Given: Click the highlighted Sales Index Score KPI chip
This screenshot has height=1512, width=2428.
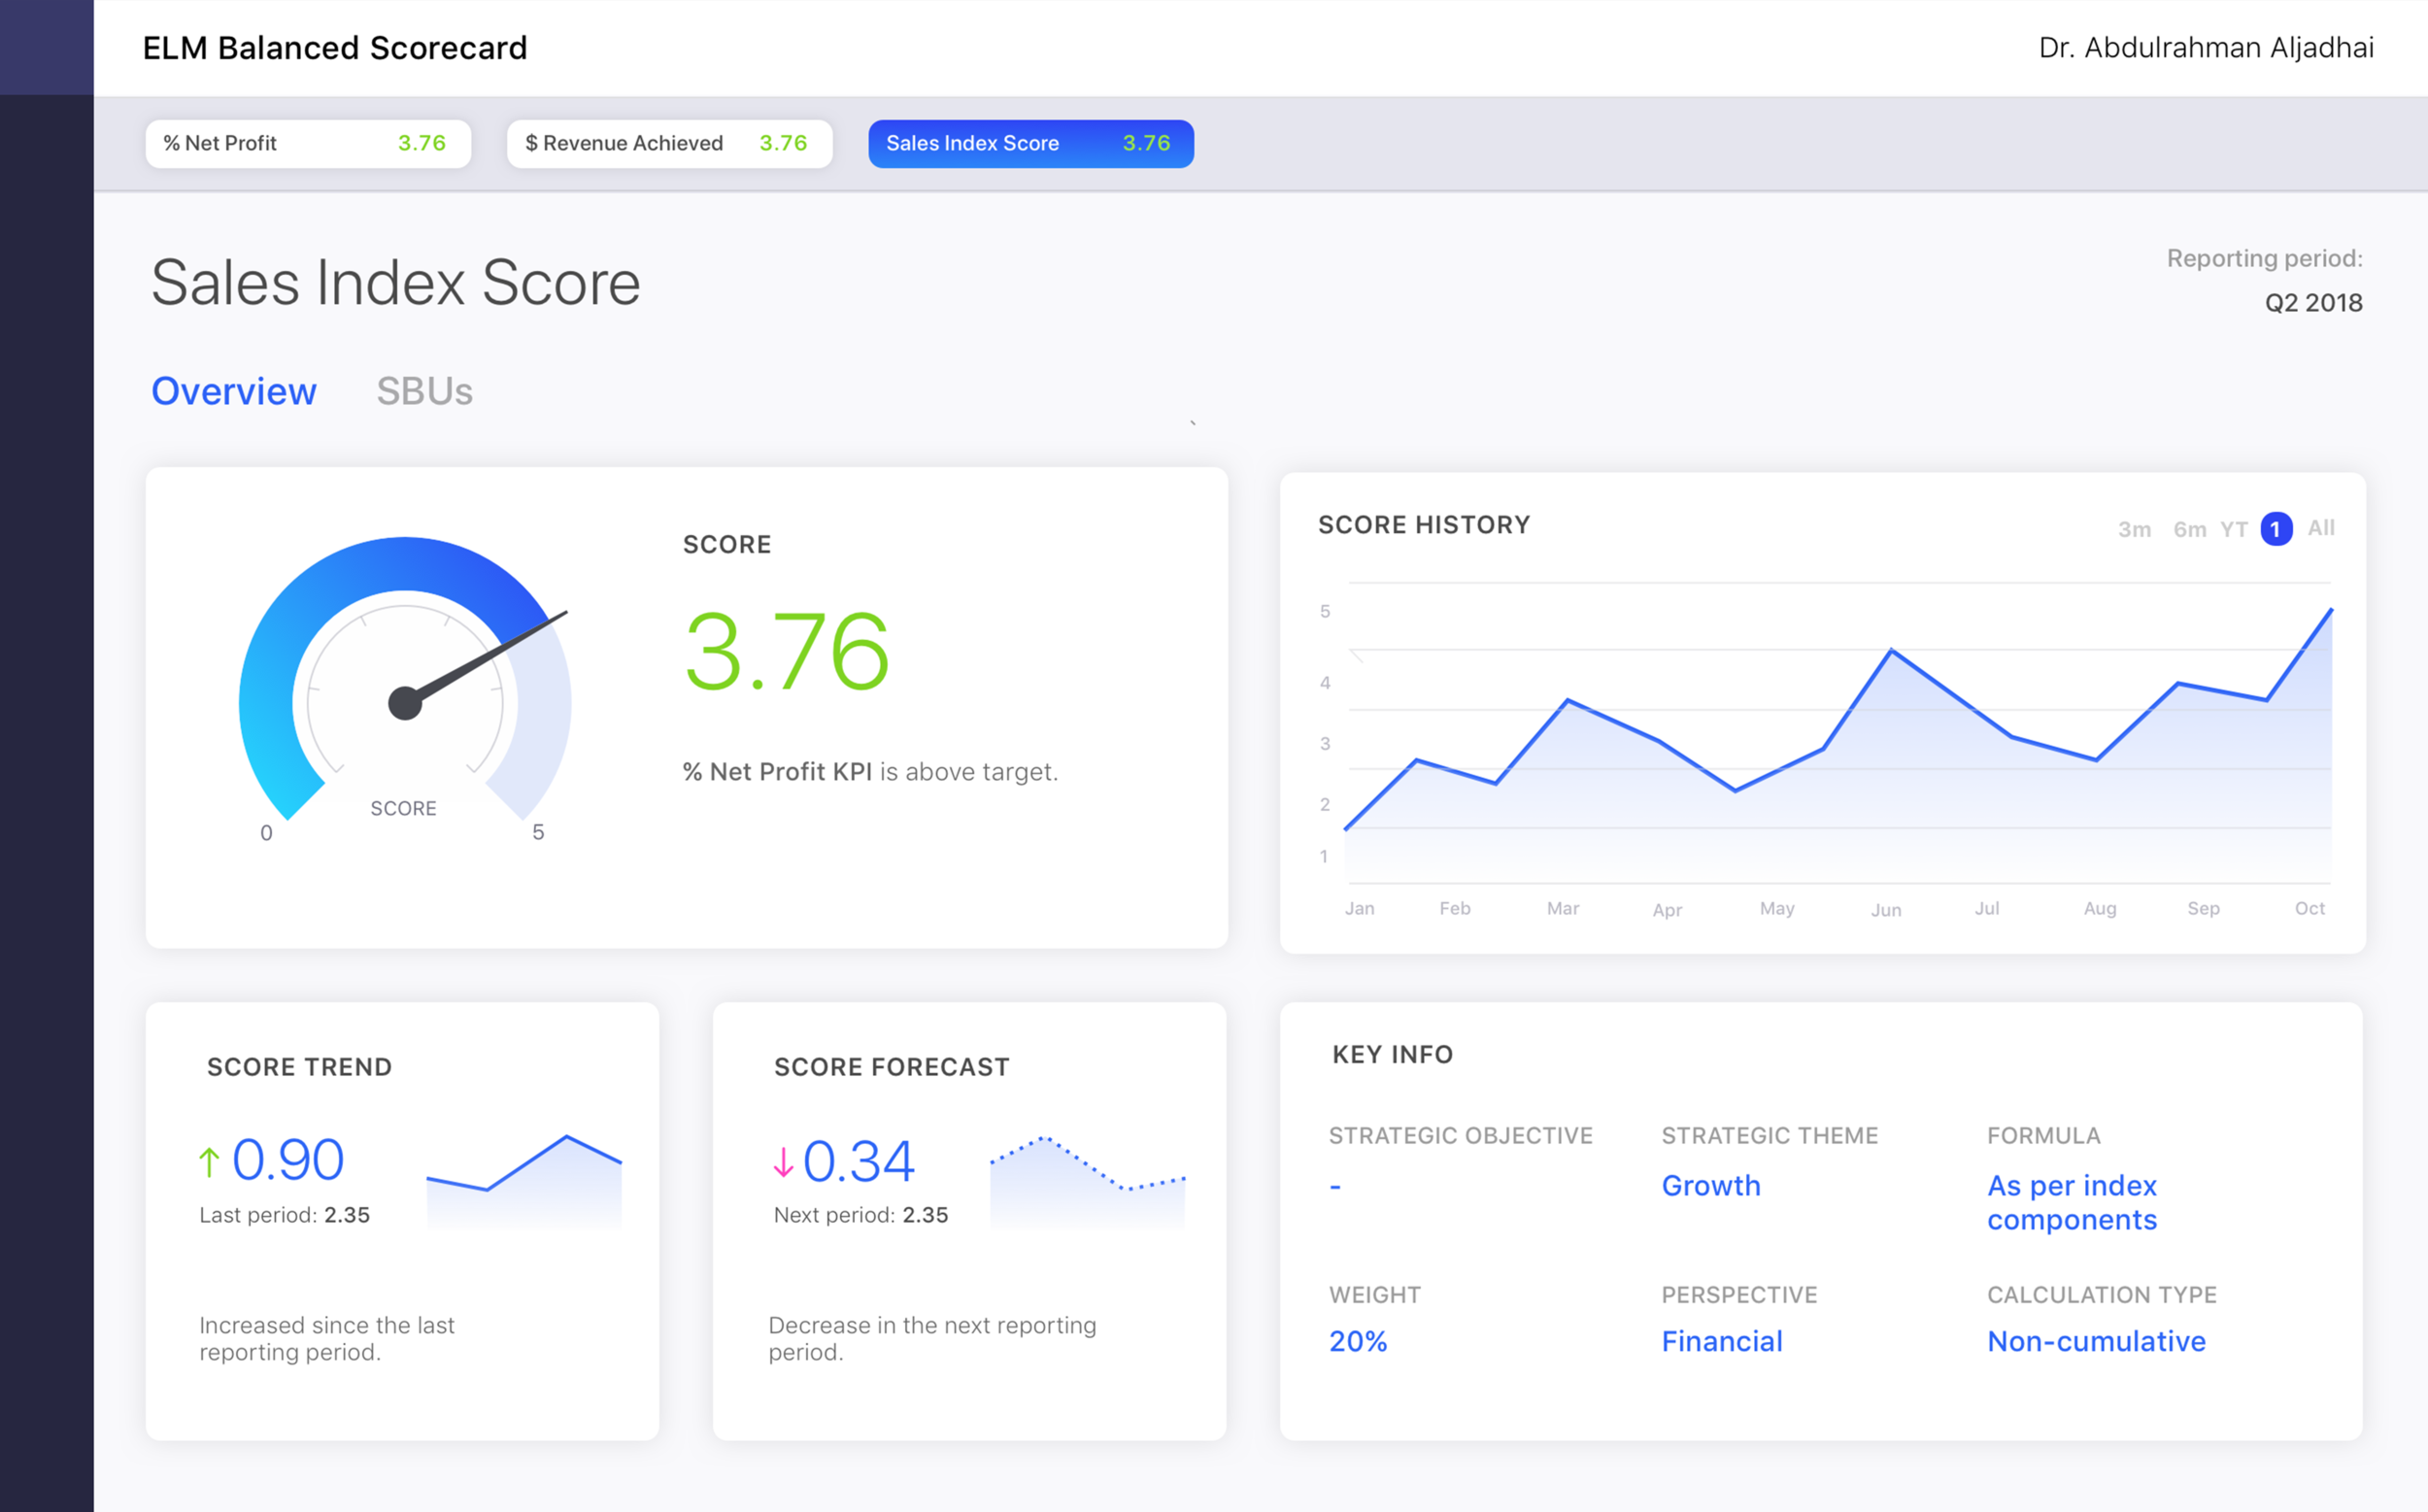Looking at the screenshot, I should (1029, 143).
